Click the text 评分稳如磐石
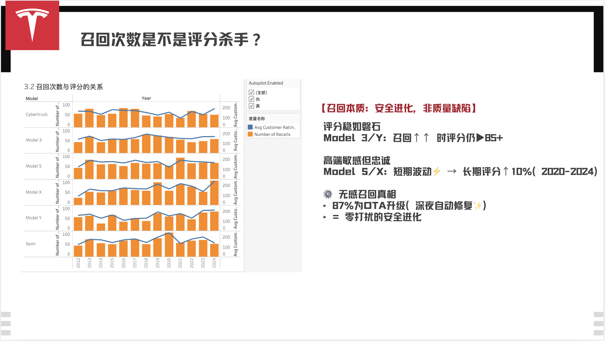 pyautogui.click(x=352, y=126)
